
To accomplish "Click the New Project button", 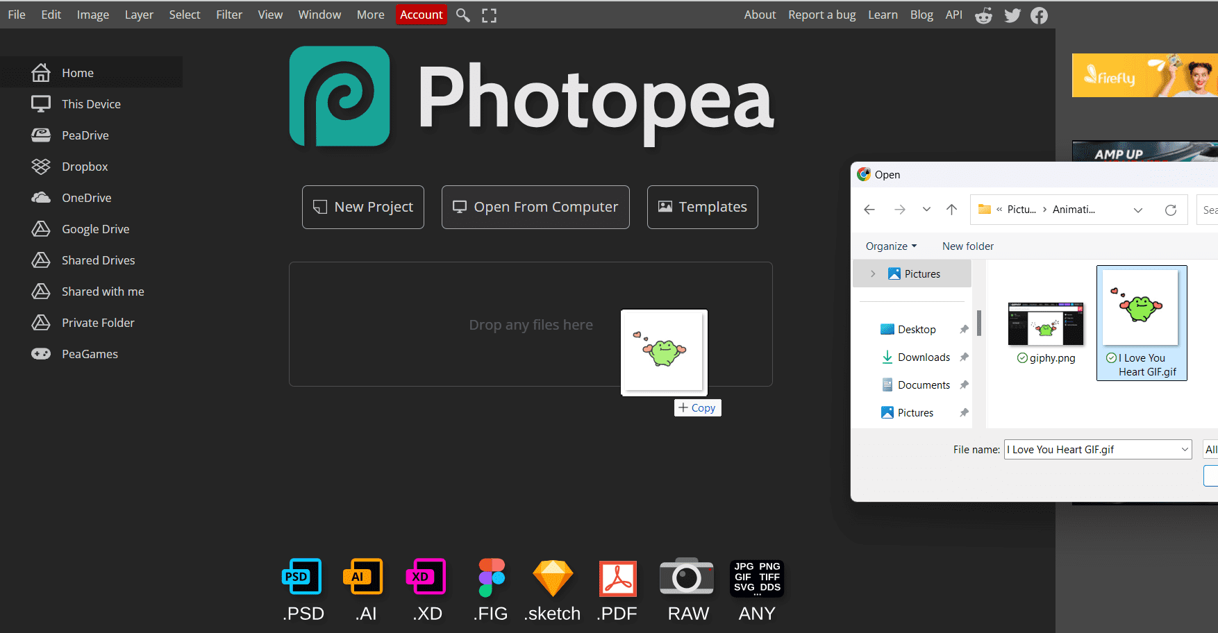I will pyautogui.click(x=363, y=207).
